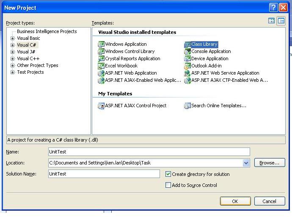Screen dimensions: 292x217
Task: Open the Location dropdown arrow
Action: (x=246, y=163)
